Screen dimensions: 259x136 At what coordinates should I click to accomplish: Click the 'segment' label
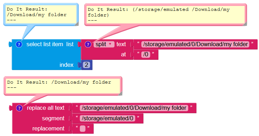(53, 119)
